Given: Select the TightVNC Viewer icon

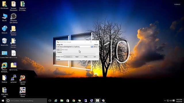Looking at the screenshot, I should point(22,92).
